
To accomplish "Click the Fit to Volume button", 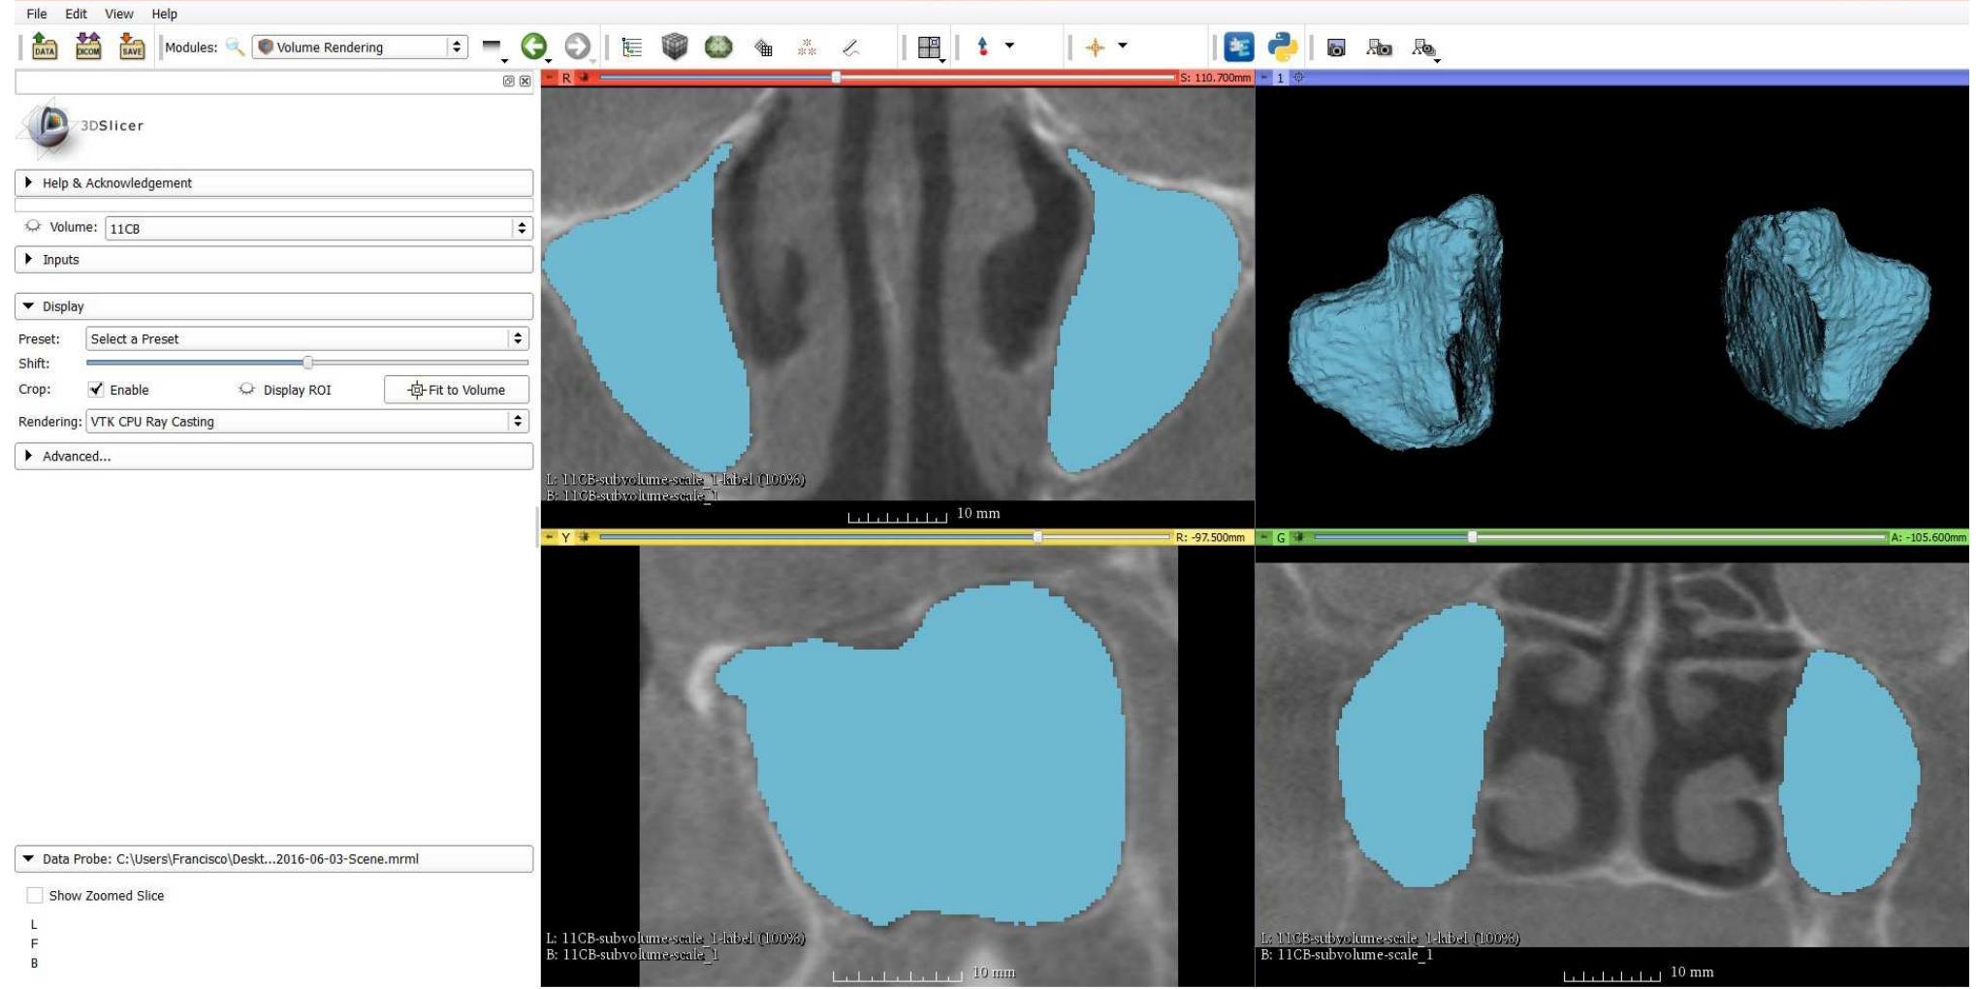I will pyautogui.click(x=457, y=389).
